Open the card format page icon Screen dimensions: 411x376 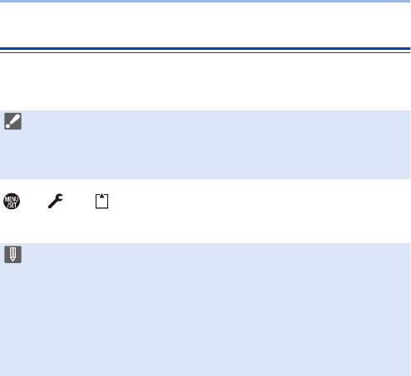[x=102, y=201]
